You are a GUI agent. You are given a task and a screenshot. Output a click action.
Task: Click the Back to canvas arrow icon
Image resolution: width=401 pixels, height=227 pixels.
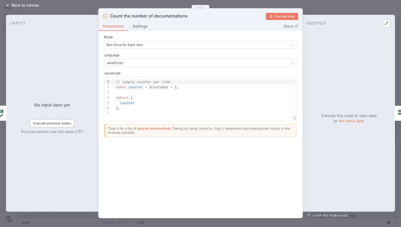[x=8, y=5]
